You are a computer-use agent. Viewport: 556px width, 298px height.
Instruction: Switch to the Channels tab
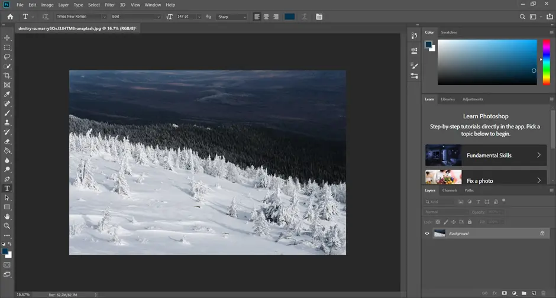(x=450, y=190)
